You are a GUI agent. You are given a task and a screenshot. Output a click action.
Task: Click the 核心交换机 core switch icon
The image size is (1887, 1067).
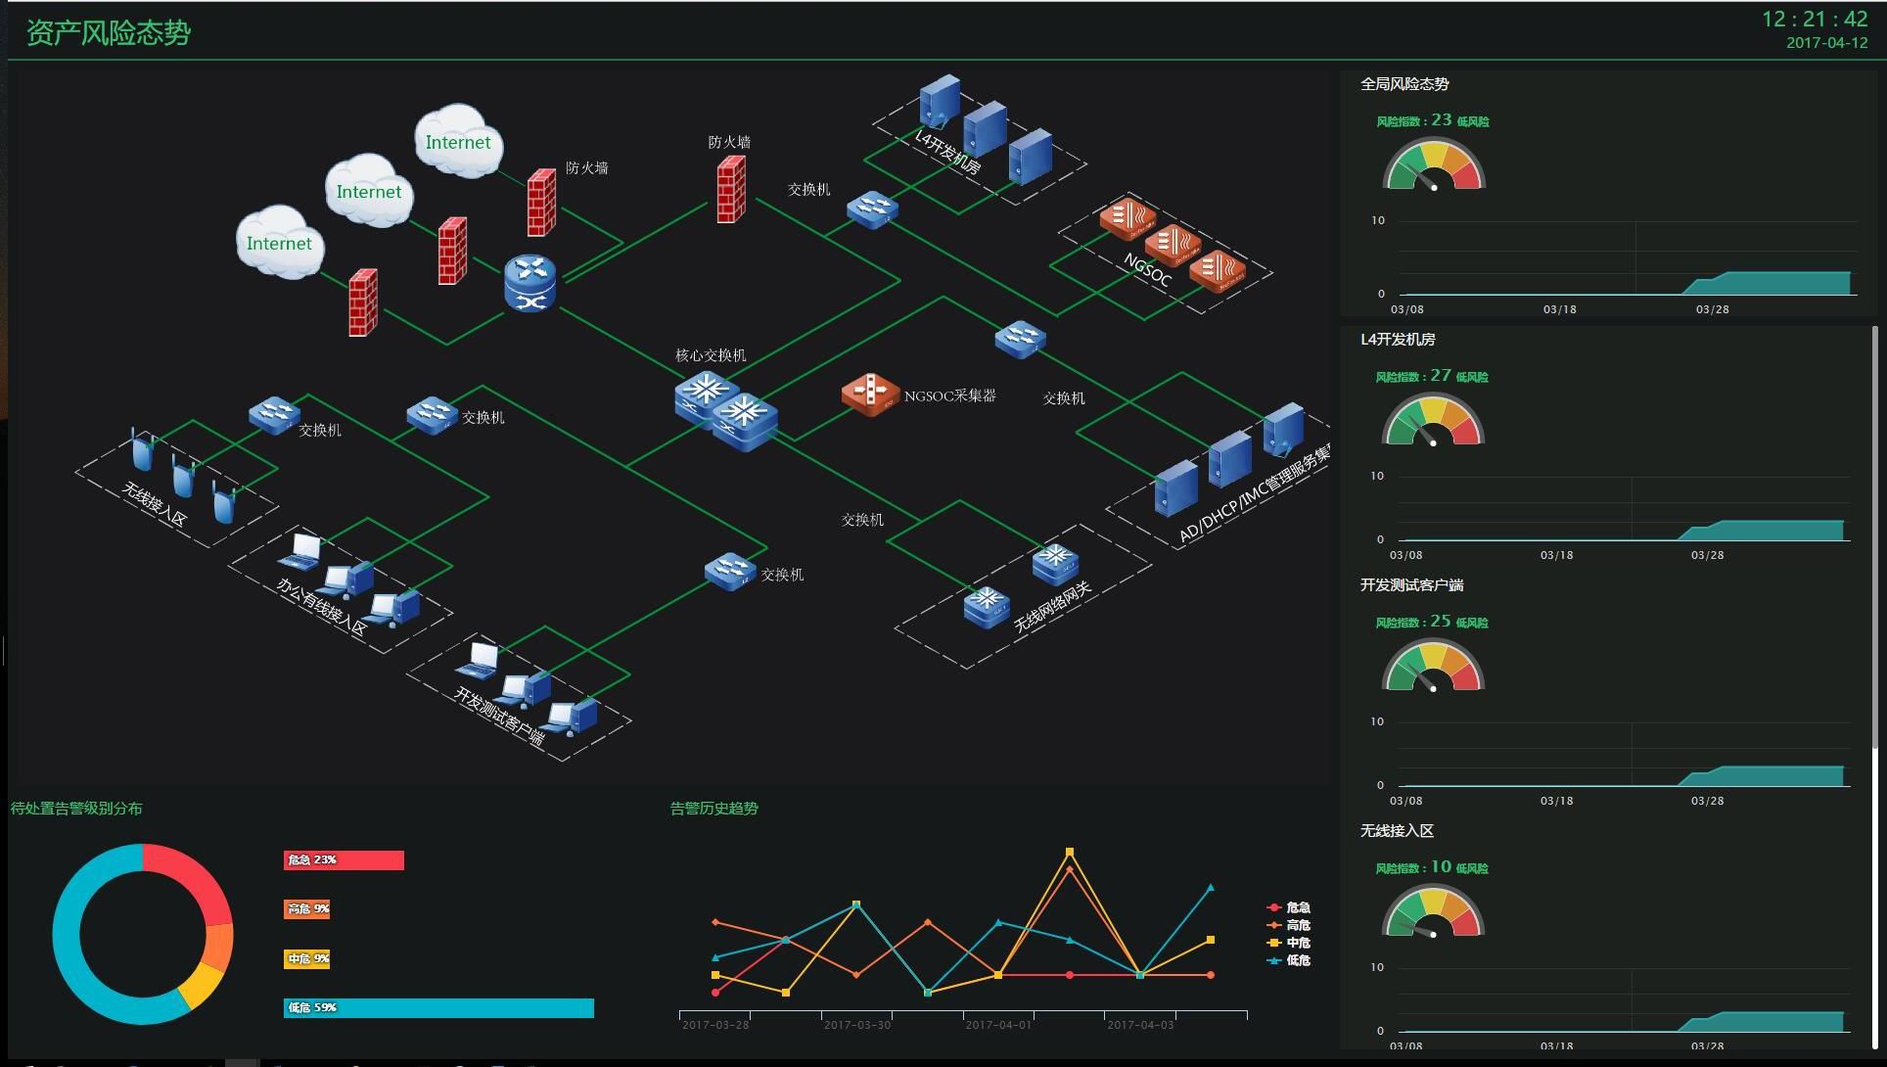(725, 409)
